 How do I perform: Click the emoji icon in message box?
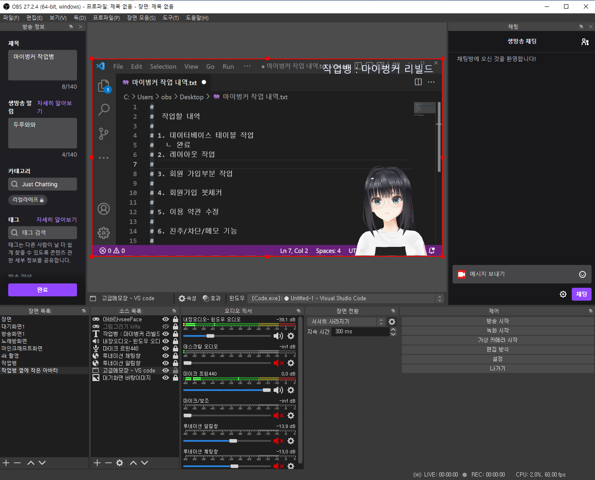583,274
